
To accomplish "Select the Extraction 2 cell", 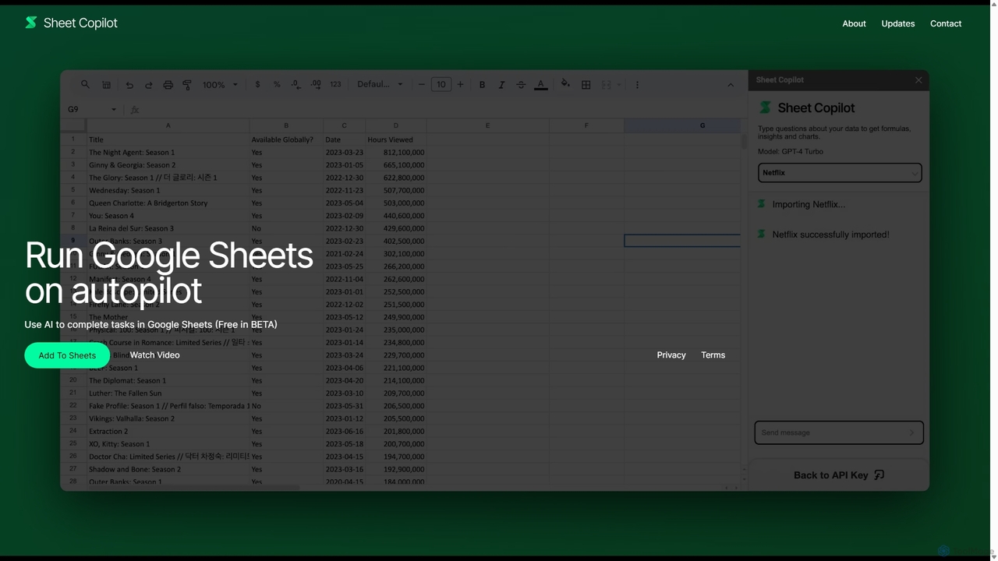I will point(168,431).
